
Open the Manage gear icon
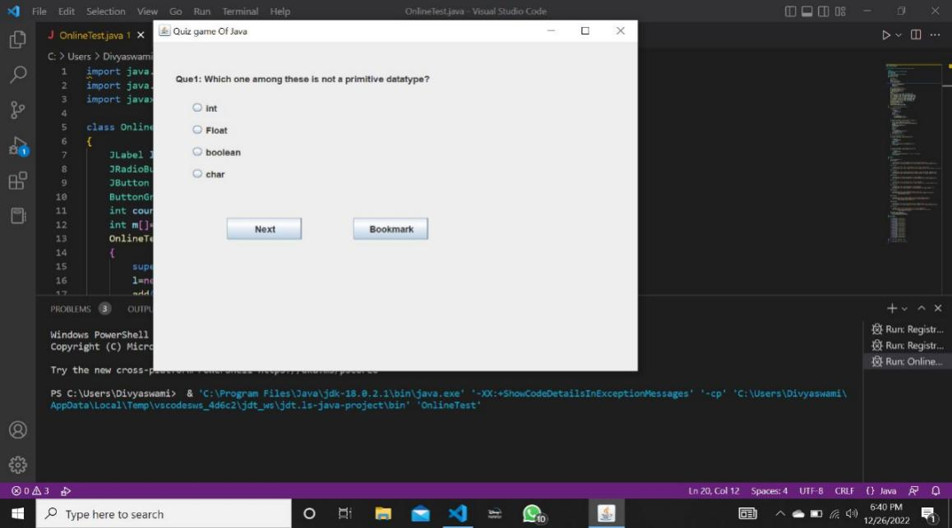click(17, 464)
